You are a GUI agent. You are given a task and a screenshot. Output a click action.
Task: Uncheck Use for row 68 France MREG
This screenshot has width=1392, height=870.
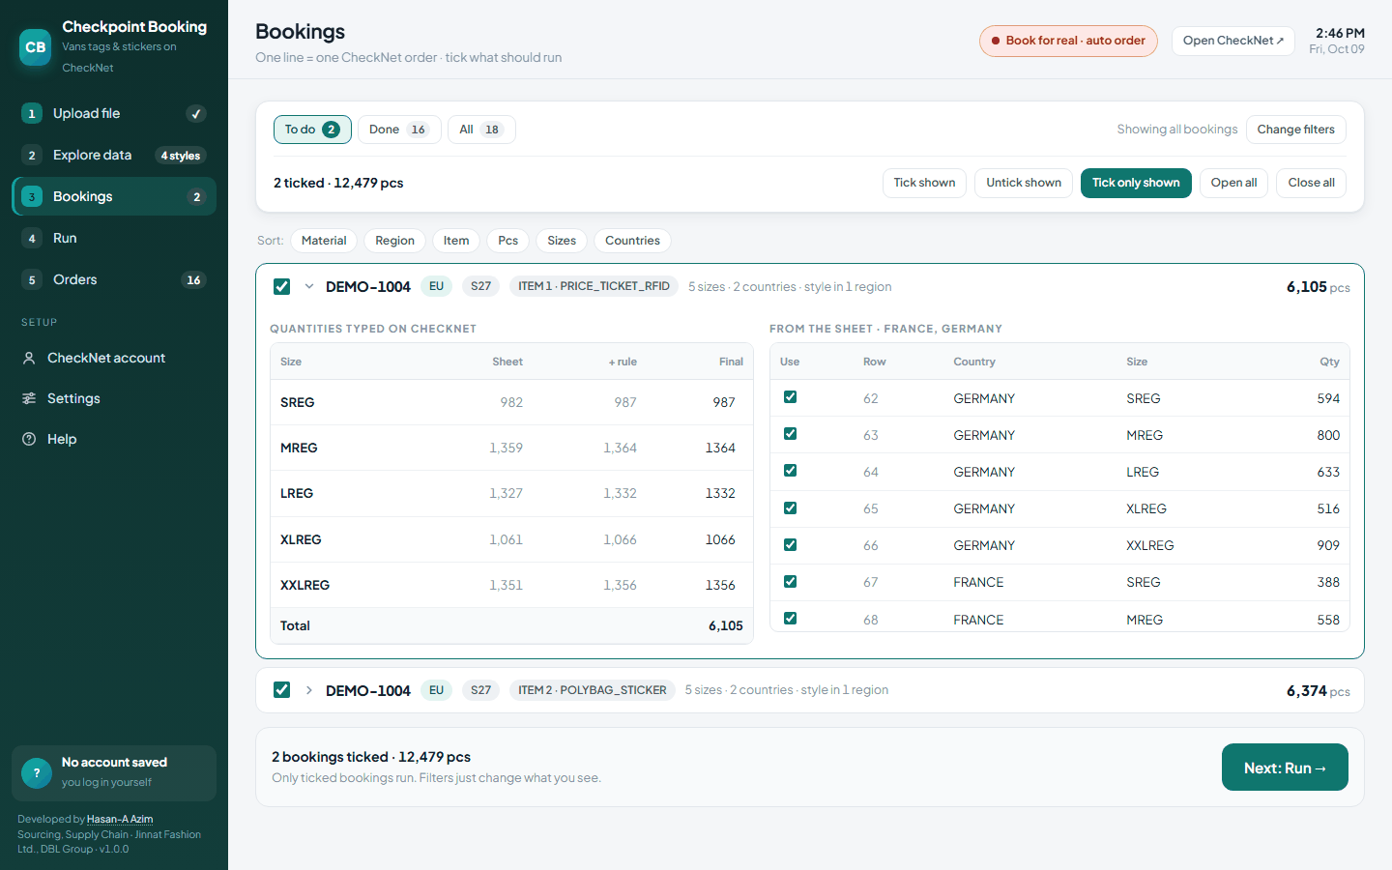click(790, 619)
